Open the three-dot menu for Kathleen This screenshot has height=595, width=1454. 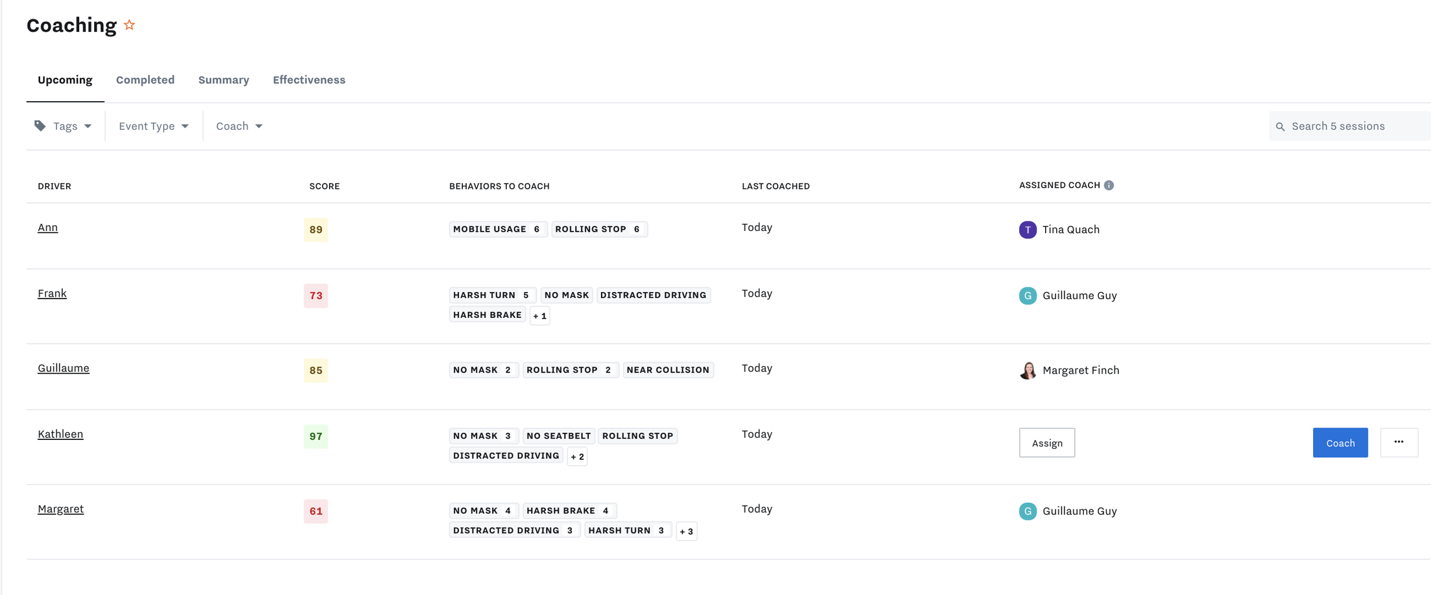pos(1399,443)
